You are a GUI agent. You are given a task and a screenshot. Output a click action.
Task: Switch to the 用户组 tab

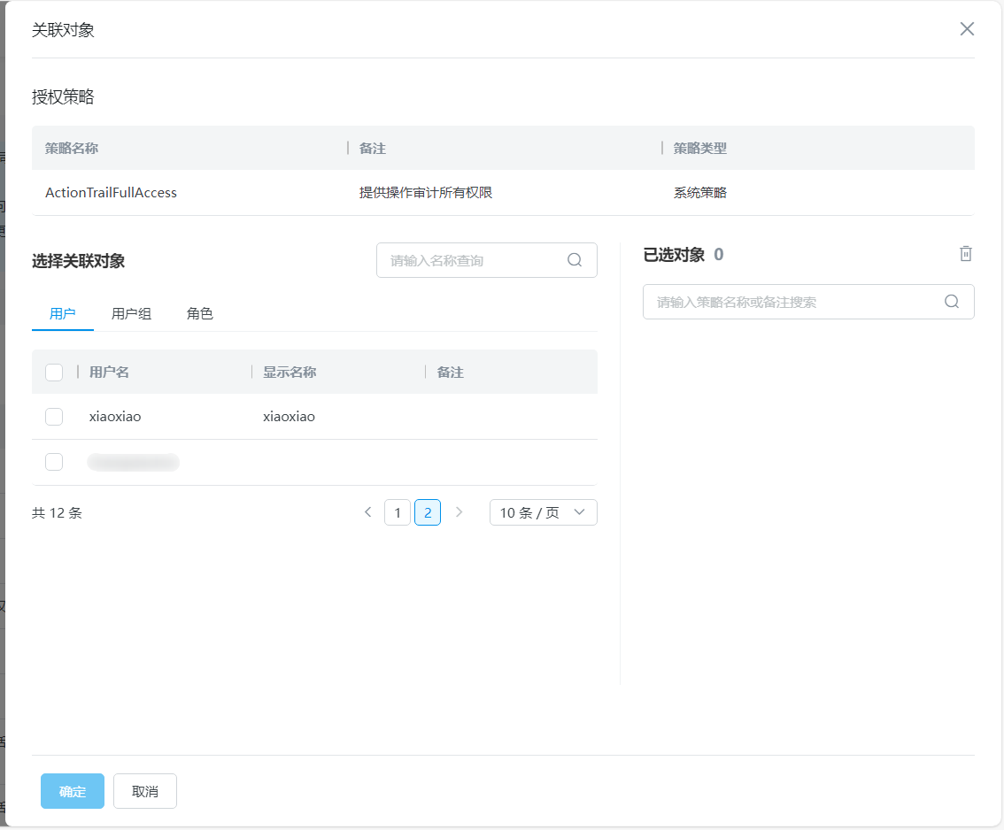(131, 313)
